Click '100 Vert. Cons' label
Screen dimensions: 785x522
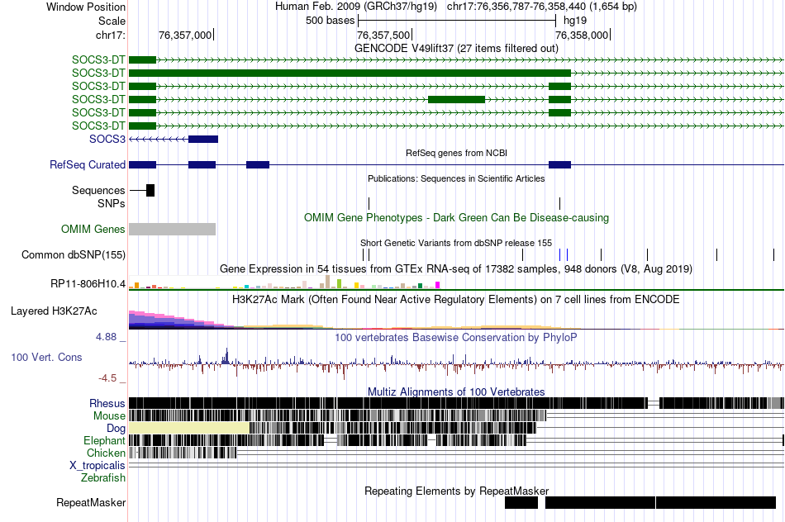[x=46, y=358]
